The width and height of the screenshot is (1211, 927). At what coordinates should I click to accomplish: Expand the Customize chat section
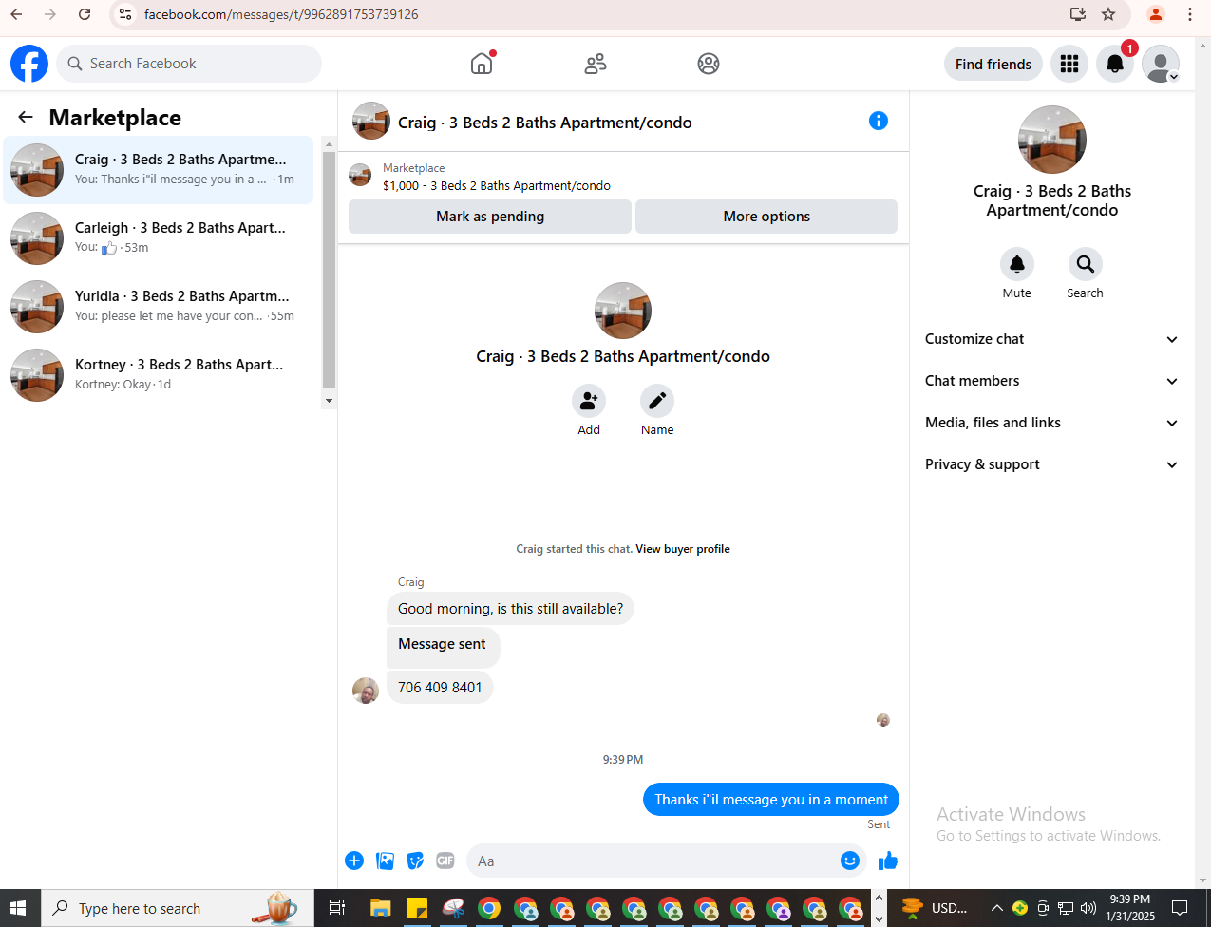point(1051,339)
